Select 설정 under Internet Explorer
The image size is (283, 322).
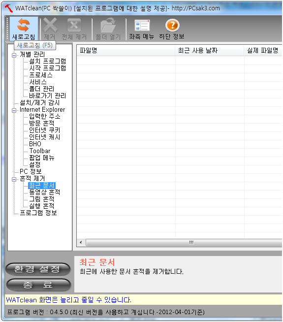point(35,164)
